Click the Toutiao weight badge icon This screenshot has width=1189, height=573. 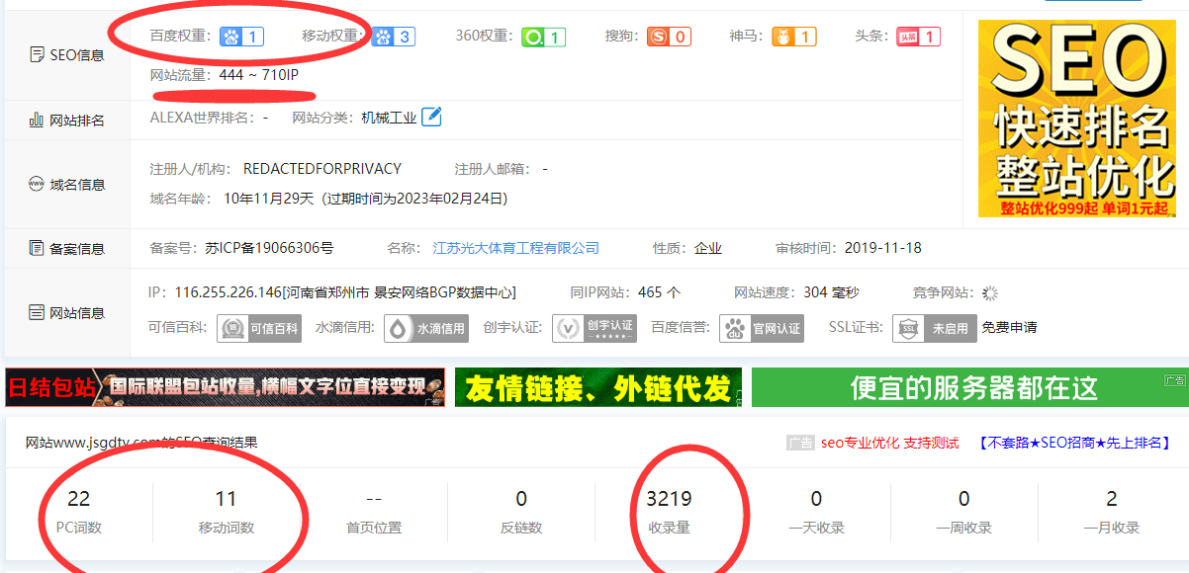coord(918,38)
